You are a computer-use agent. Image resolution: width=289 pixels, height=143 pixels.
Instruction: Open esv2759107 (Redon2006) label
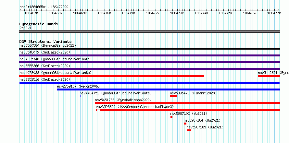pos(78,86)
